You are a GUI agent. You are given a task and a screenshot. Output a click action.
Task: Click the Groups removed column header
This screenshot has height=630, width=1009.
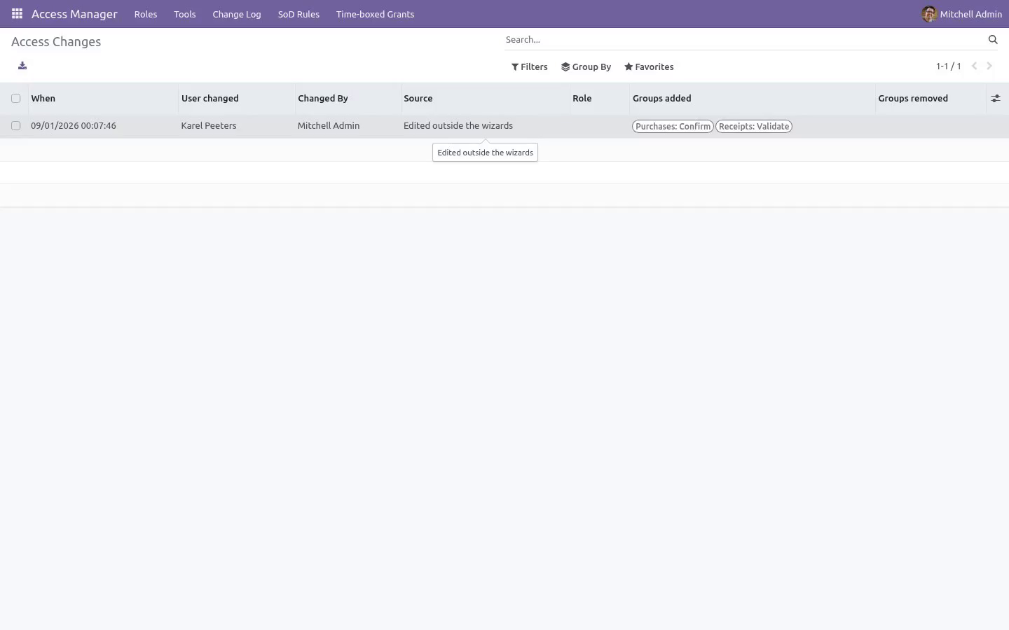coord(931,99)
